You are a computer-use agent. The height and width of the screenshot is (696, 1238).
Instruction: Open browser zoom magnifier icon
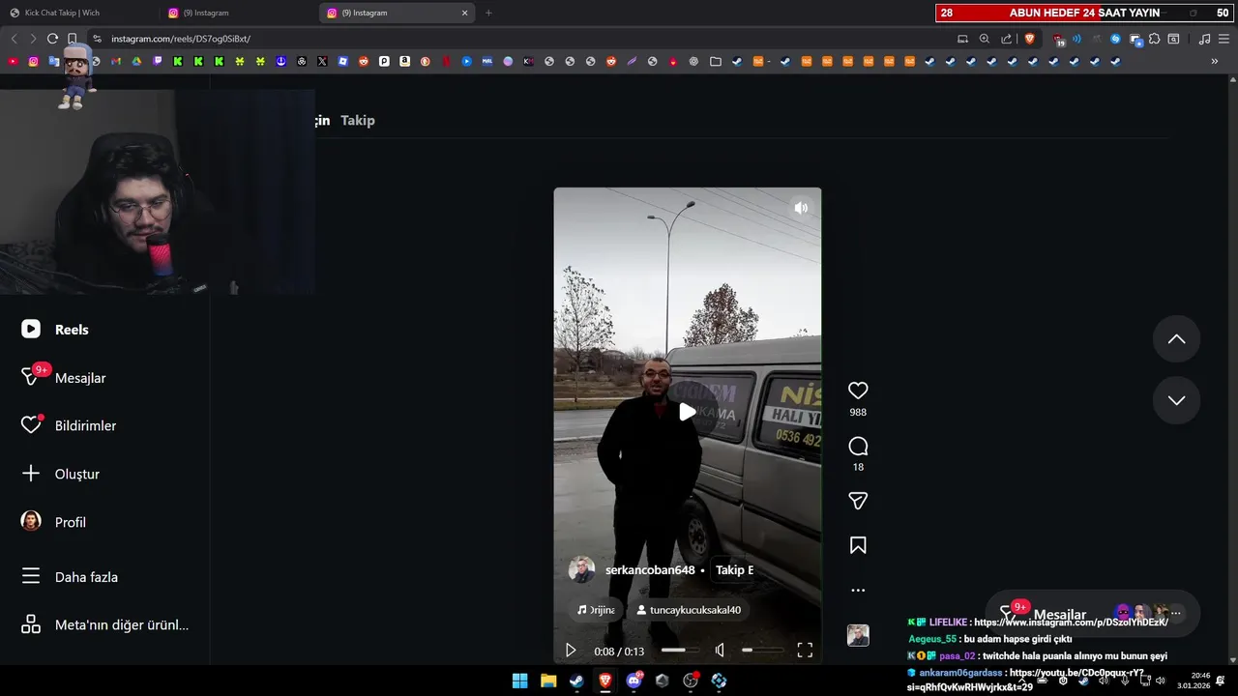(985, 39)
